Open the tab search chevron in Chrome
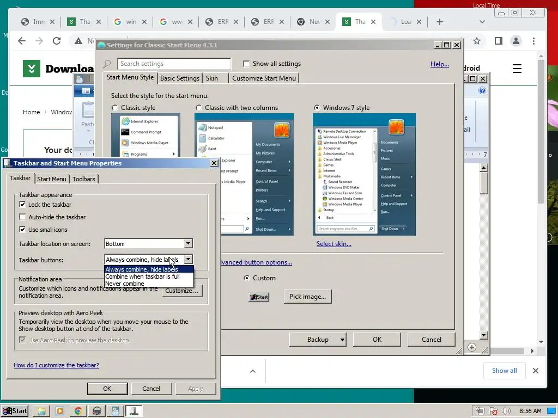 482,22
